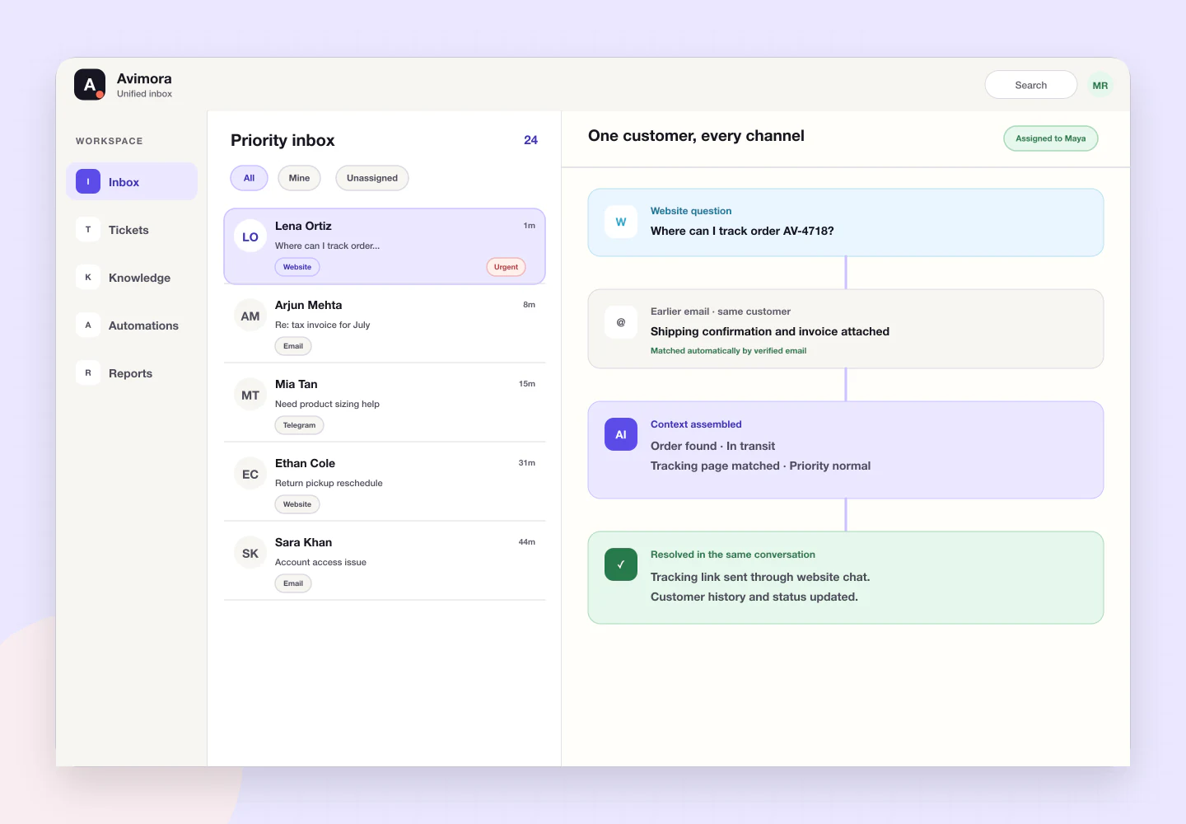The height and width of the screenshot is (824, 1186).
Task: Click the Tickets T icon
Action: point(88,229)
